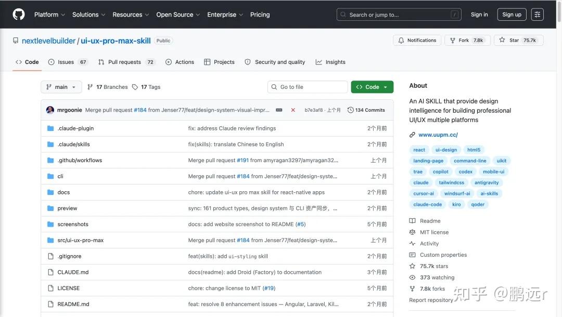Open the main branch selector

coord(61,87)
